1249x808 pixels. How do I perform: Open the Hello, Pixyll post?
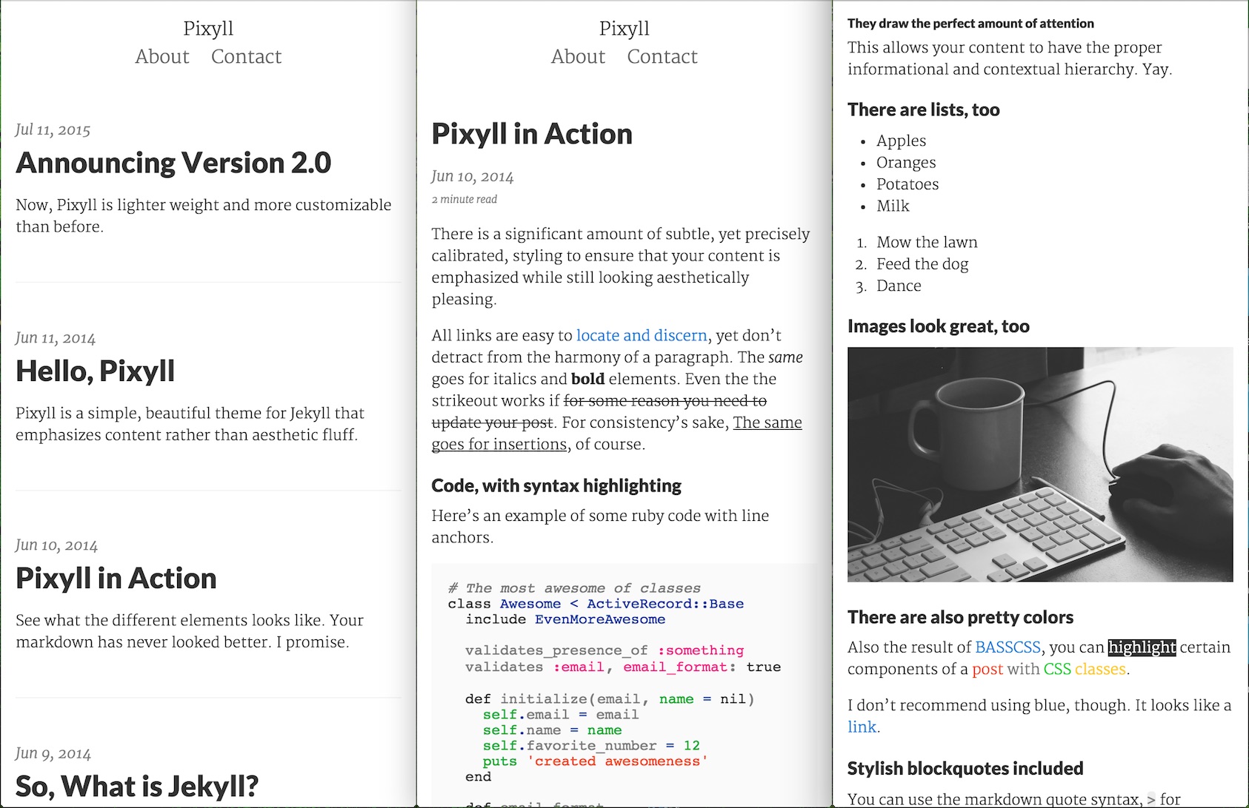[x=96, y=371]
